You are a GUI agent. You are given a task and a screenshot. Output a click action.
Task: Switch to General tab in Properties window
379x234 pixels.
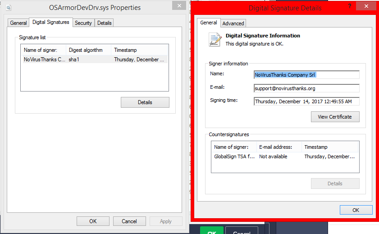point(18,23)
